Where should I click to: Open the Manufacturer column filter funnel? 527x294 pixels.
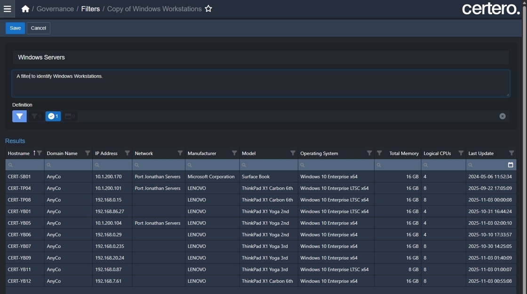click(234, 153)
